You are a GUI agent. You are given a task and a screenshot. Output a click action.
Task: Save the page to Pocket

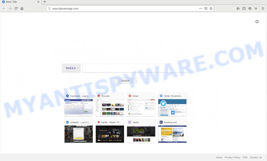click(x=206, y=8)
